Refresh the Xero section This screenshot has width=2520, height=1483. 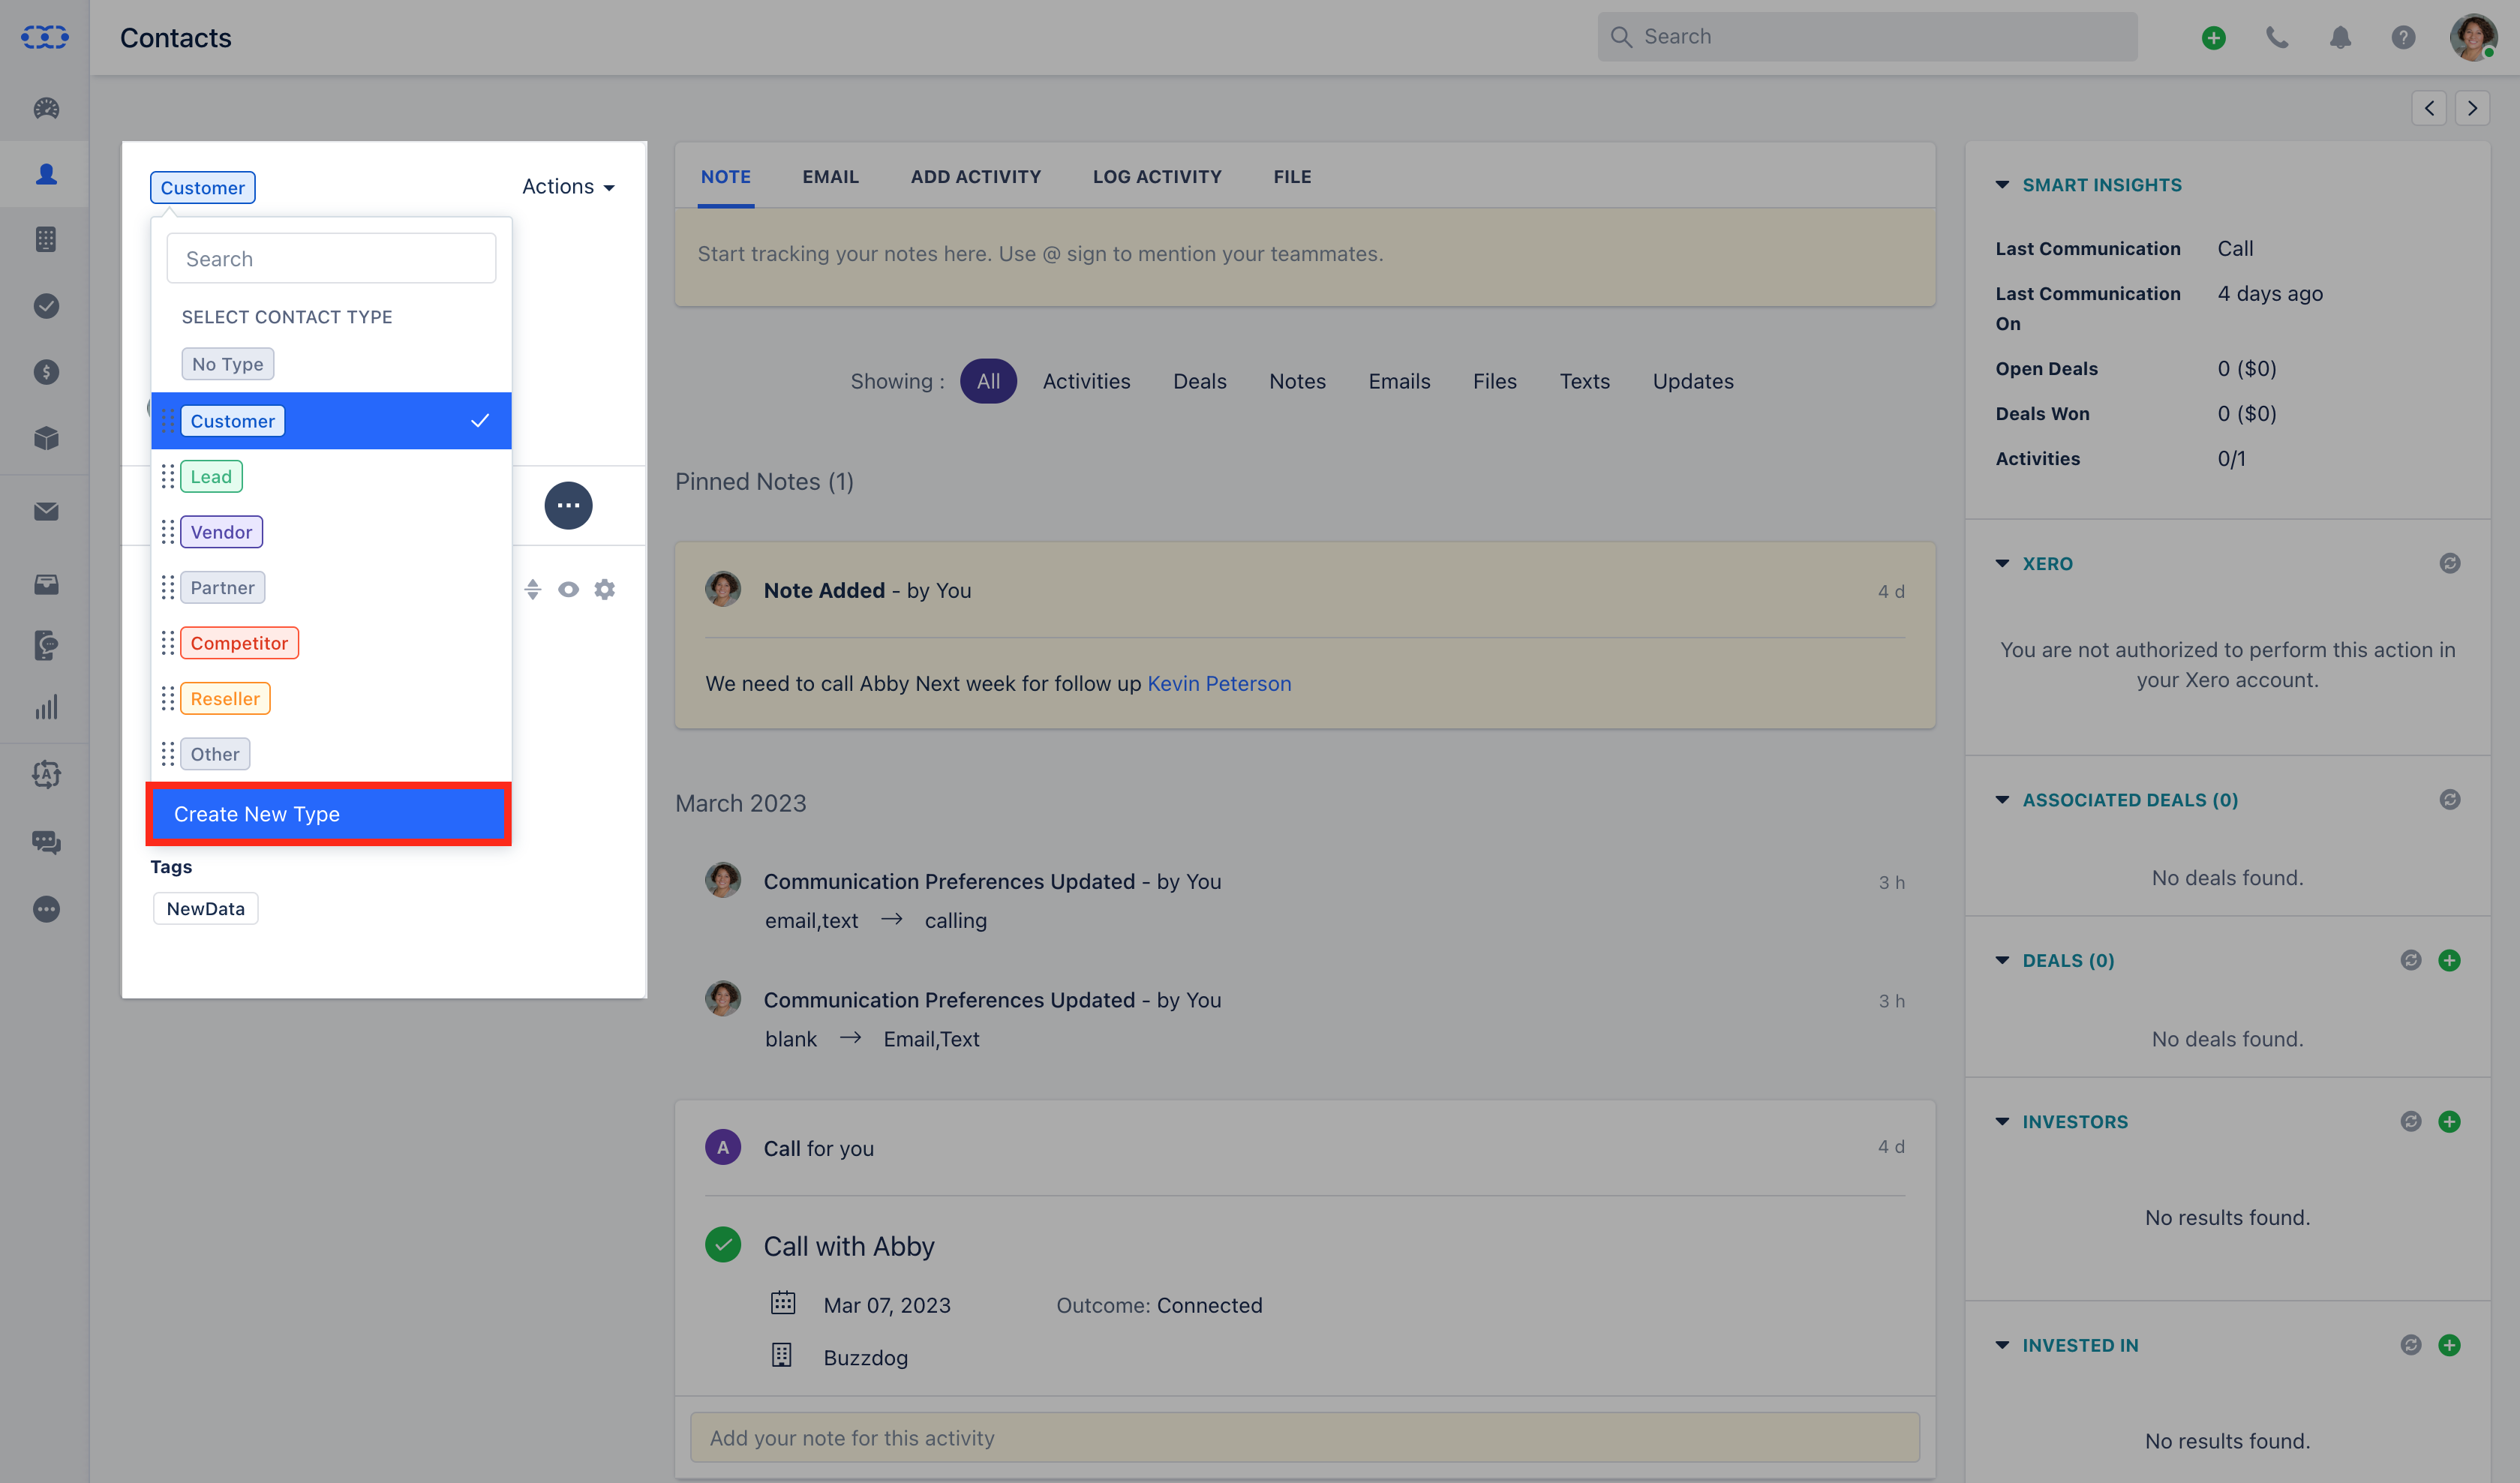pos(2449,563)
